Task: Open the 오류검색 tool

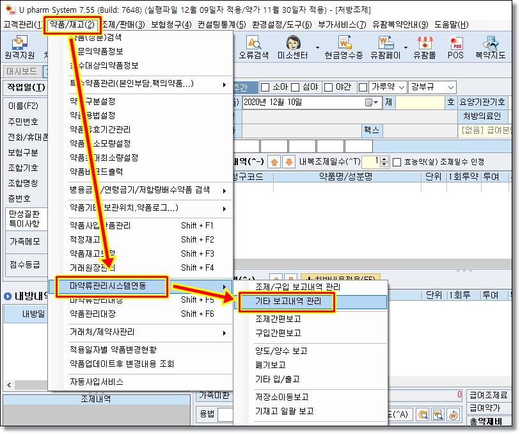Action: pyautogui.click(x=255, y=47)
